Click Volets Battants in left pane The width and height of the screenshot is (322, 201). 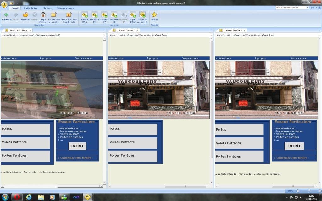[x=25, y=143]
